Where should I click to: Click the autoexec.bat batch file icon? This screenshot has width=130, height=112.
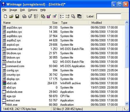[x=4, y=49]
